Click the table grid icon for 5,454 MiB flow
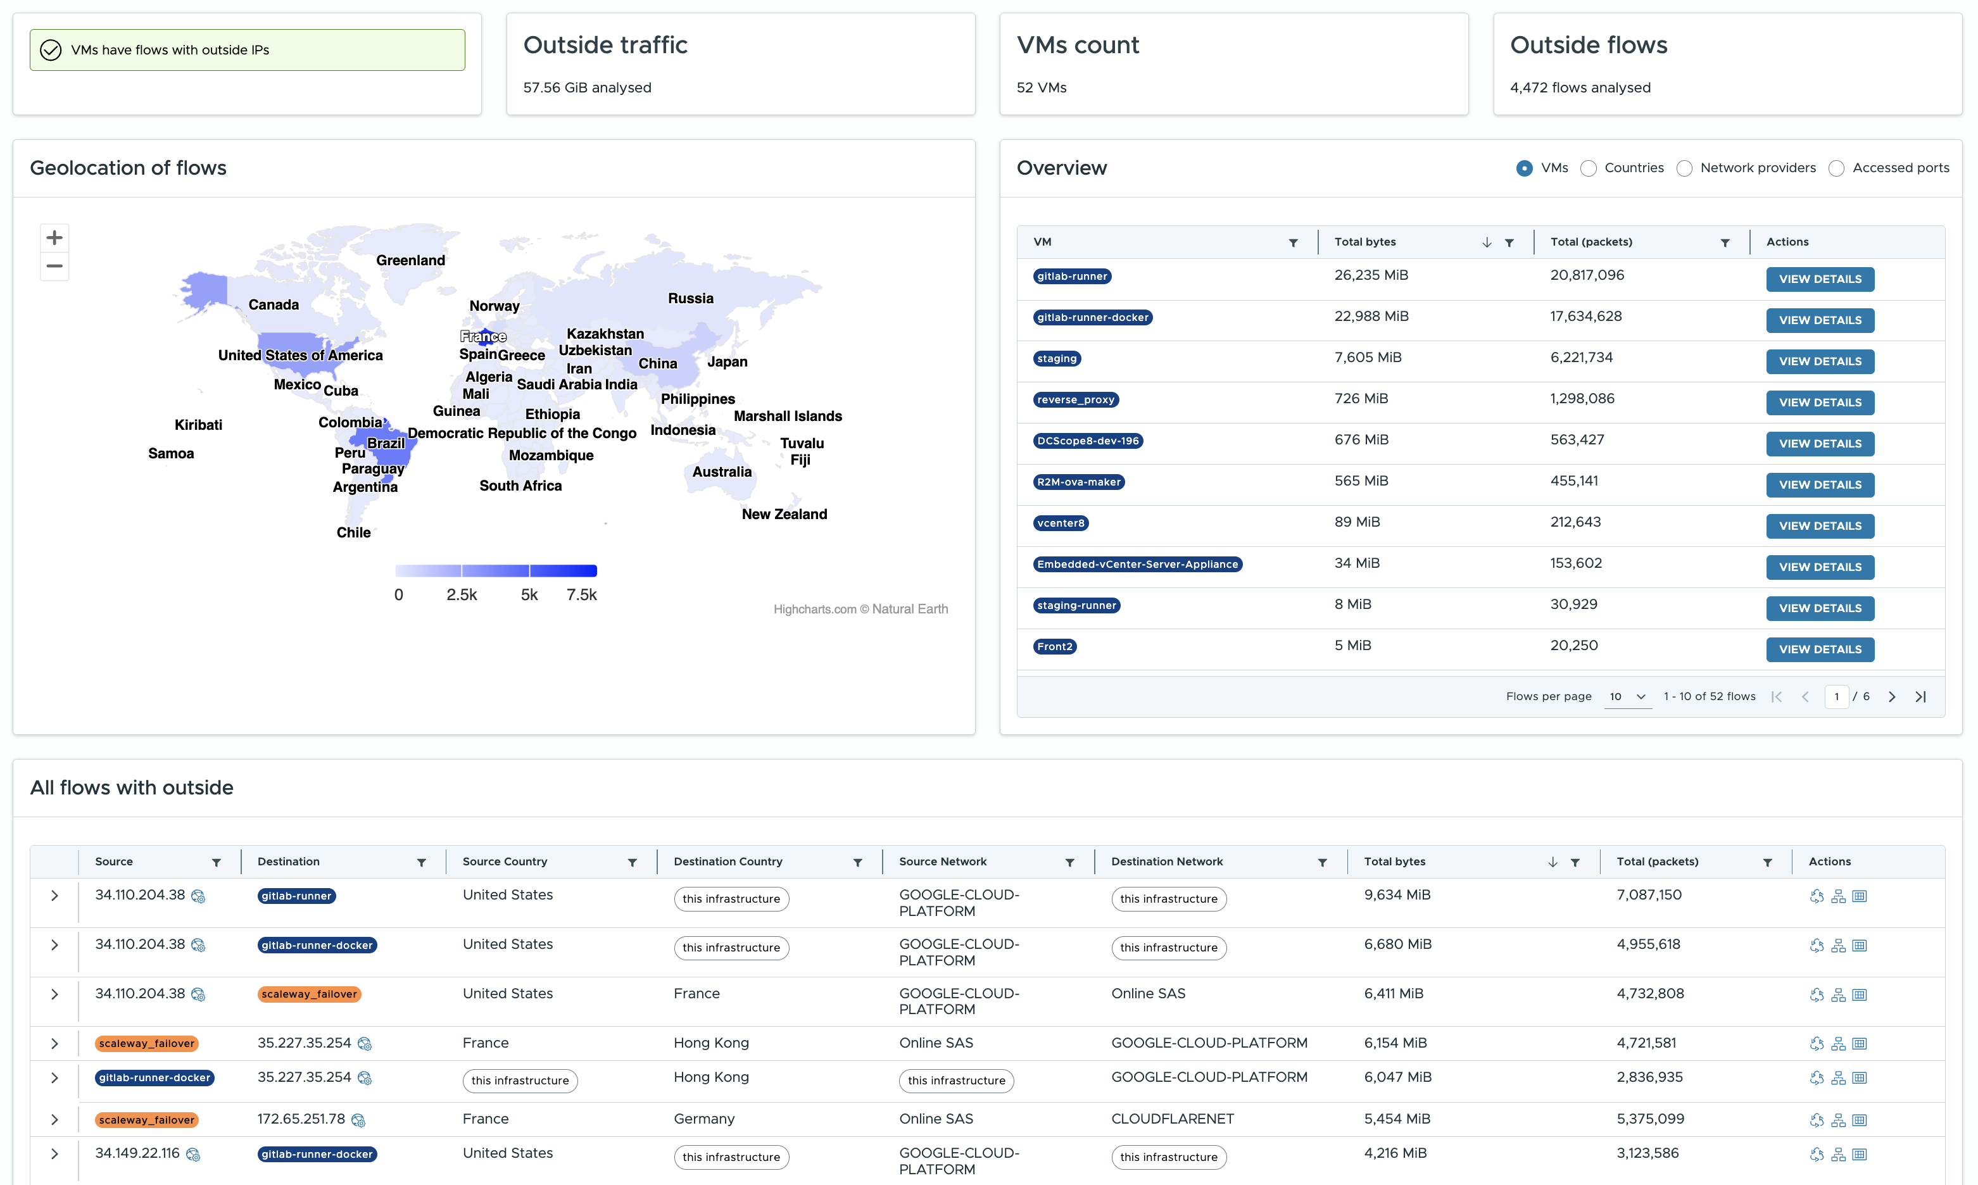This screenshot has width=1978, height=1185. coord(1860,1120)
